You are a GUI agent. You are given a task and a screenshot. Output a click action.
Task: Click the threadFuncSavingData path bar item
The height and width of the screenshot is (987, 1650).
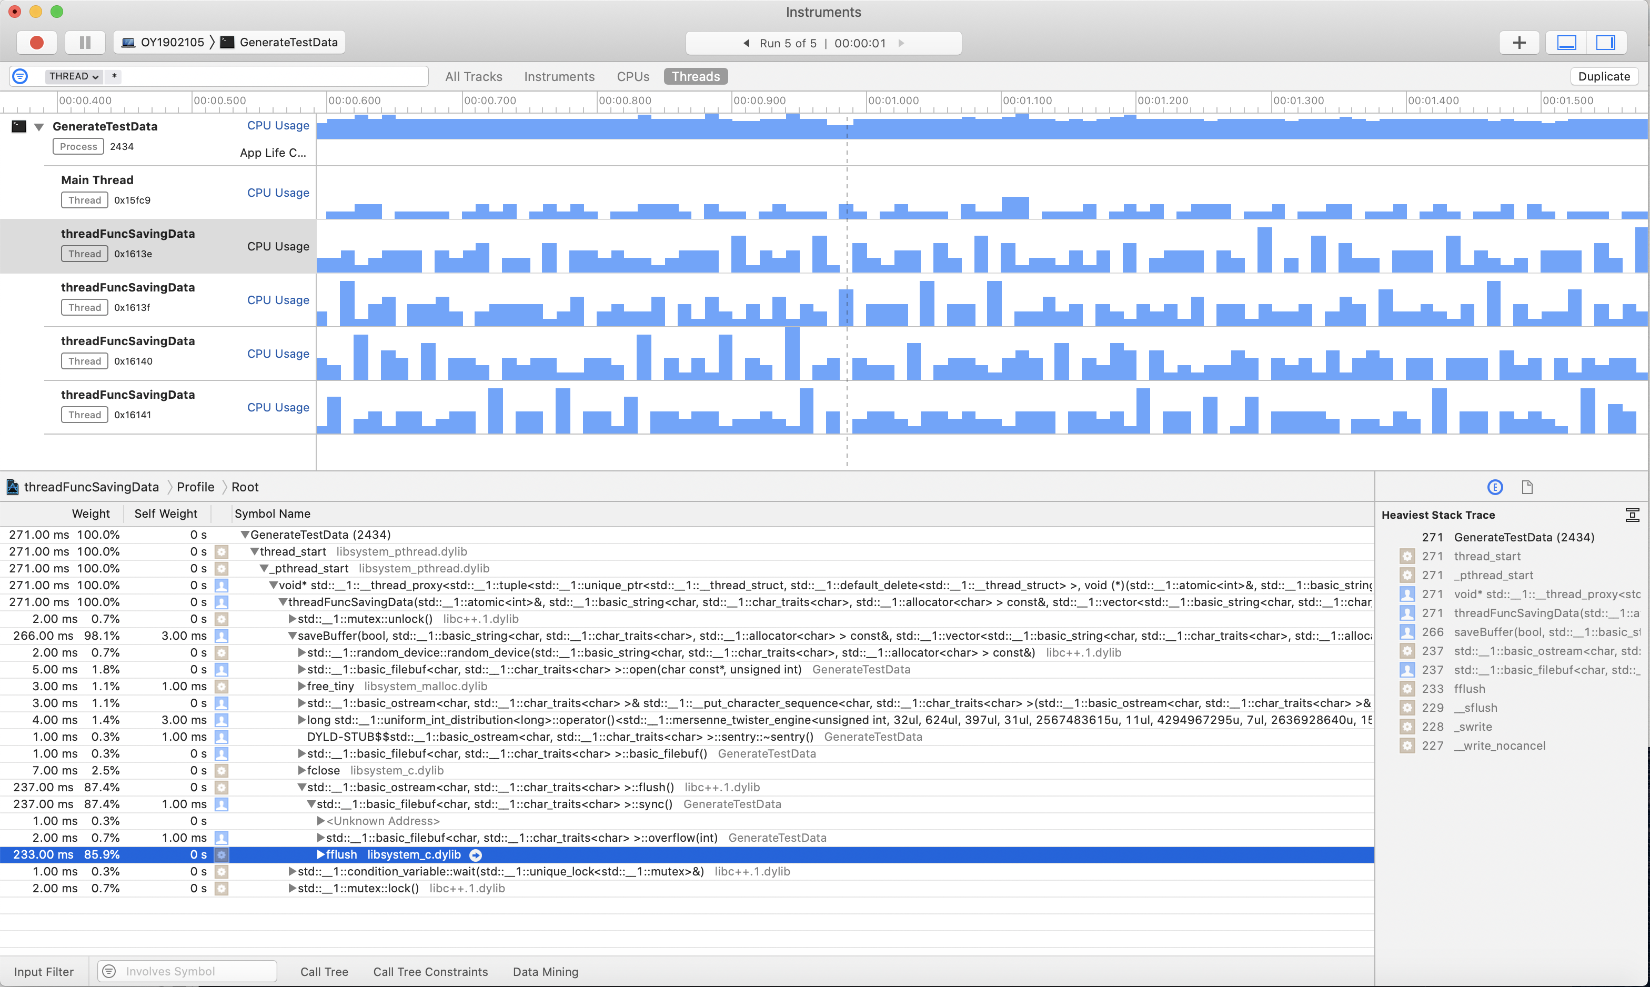click(x=83, y=487)
